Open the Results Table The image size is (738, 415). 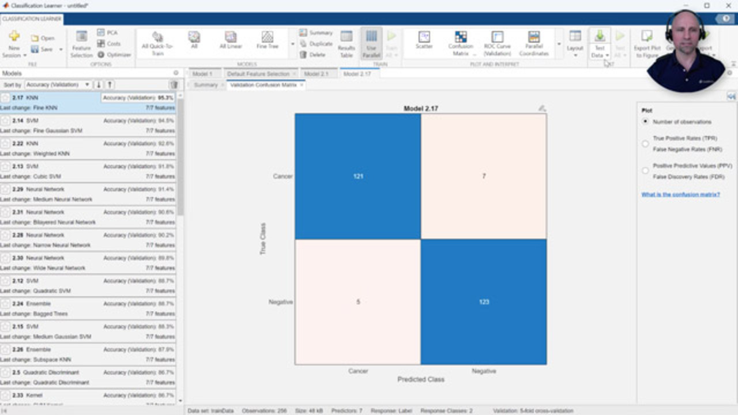coord(346,43)
